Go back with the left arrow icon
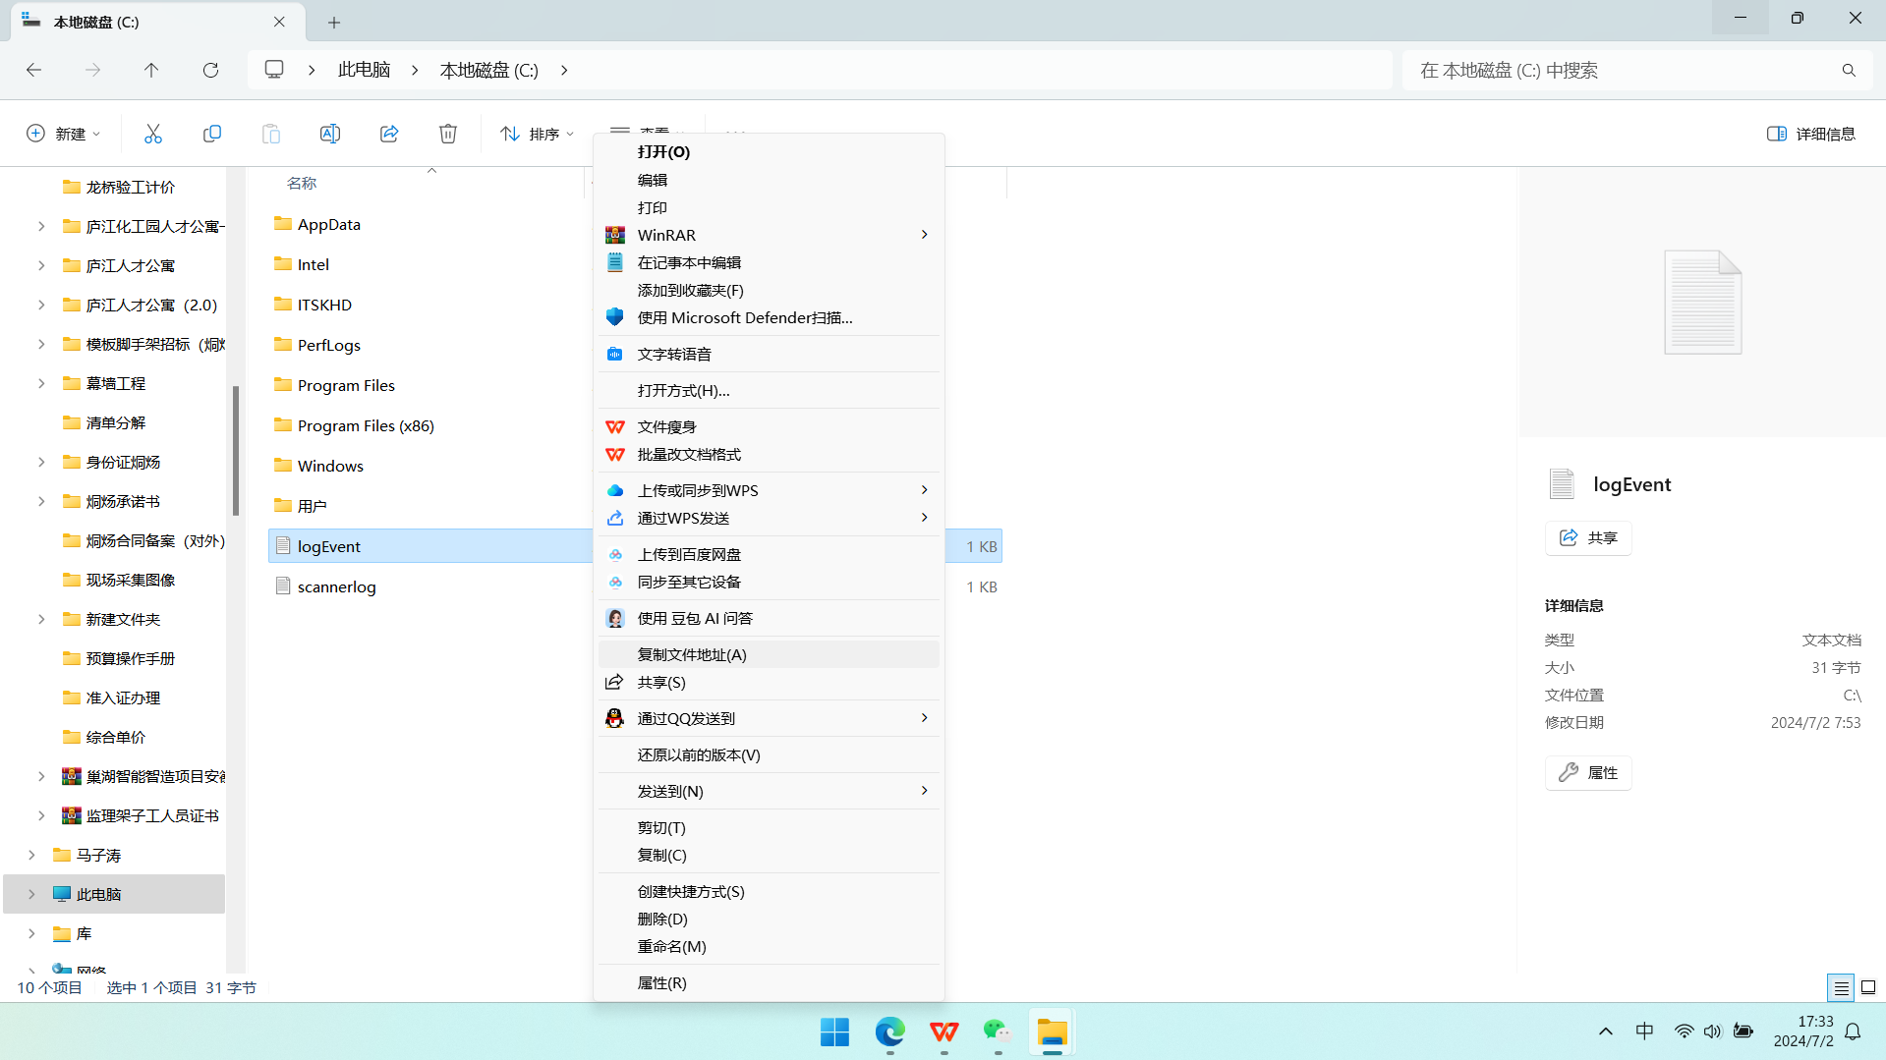The image size is (1886, 1060). tap(33, 70)
